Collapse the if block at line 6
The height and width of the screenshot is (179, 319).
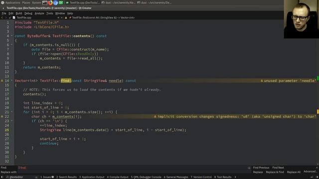[11, 45]
